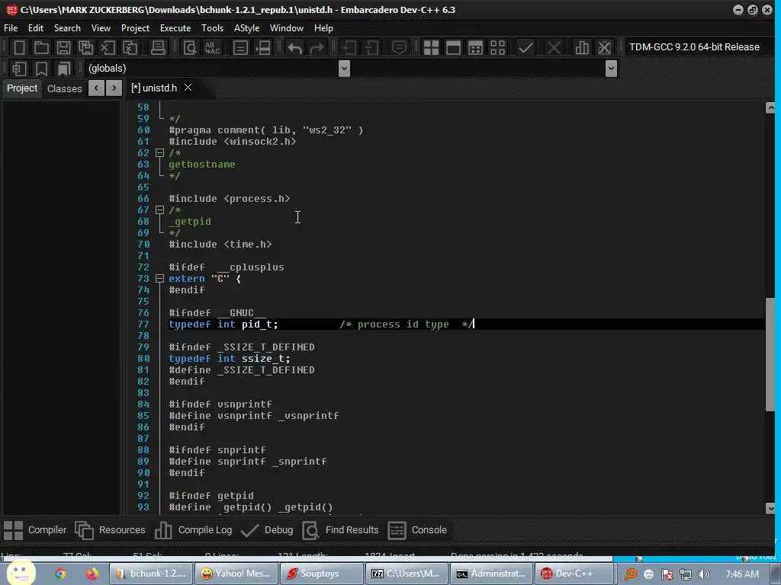
Task: Open the Window menu
Action: [287, 28]
